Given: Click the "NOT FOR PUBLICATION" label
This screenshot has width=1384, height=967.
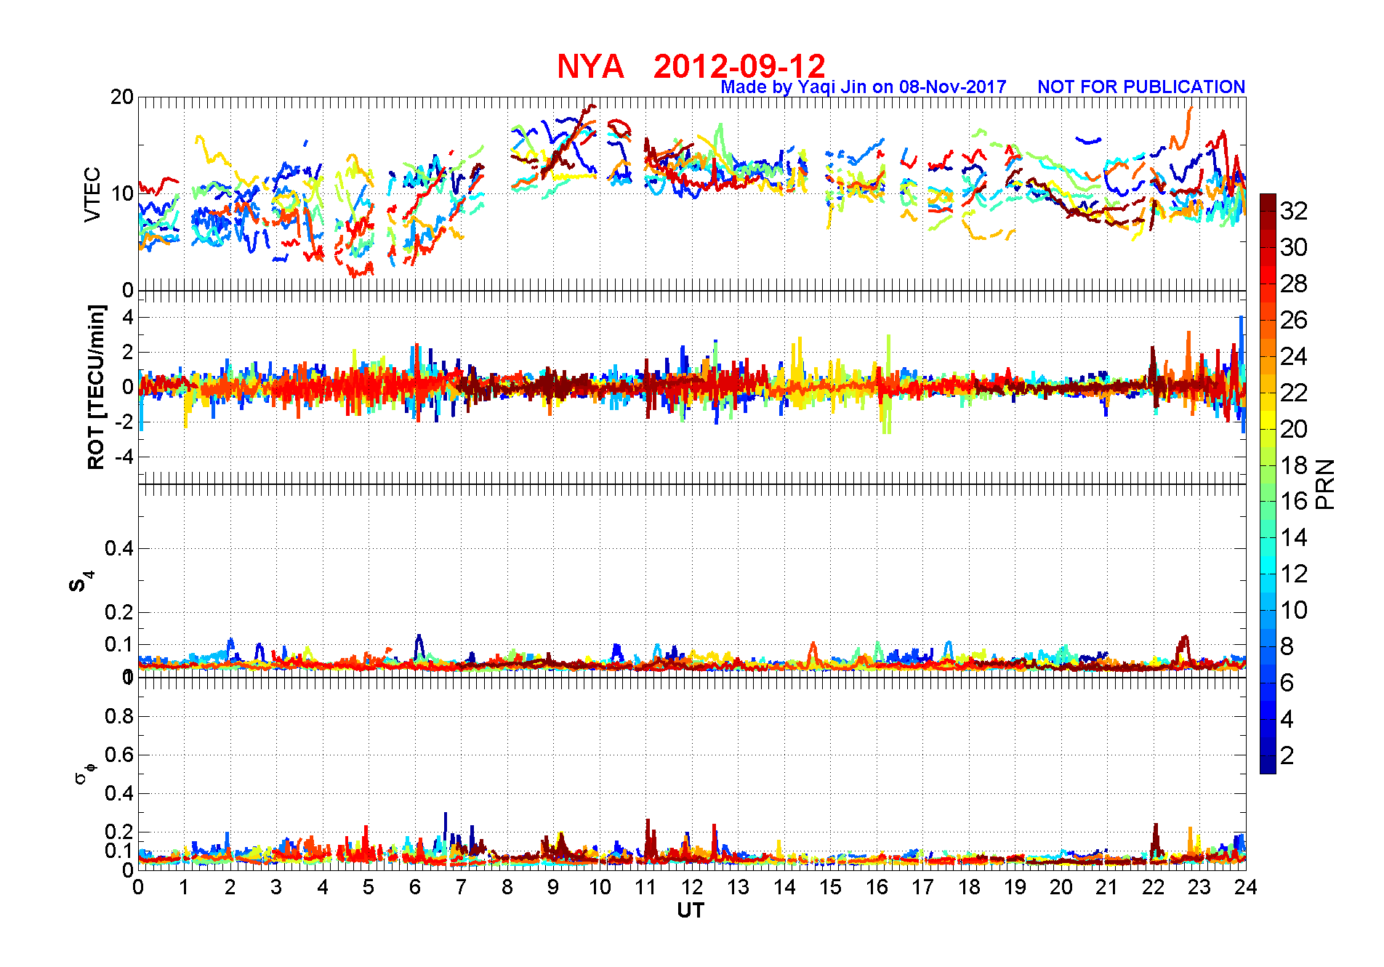Looking at the screenshot, I should pos(1141,87).
